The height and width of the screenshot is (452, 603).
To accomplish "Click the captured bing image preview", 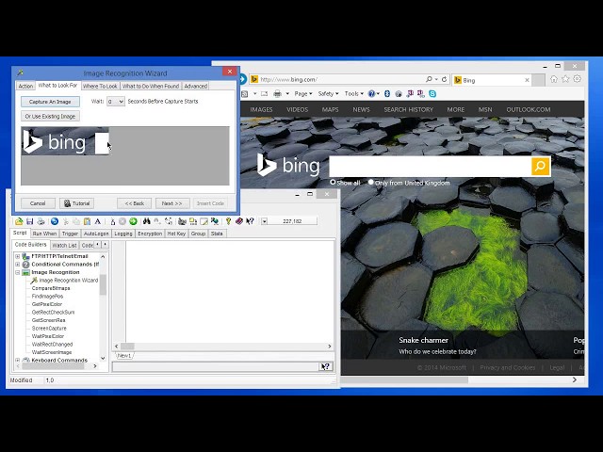I will (65, 141).
